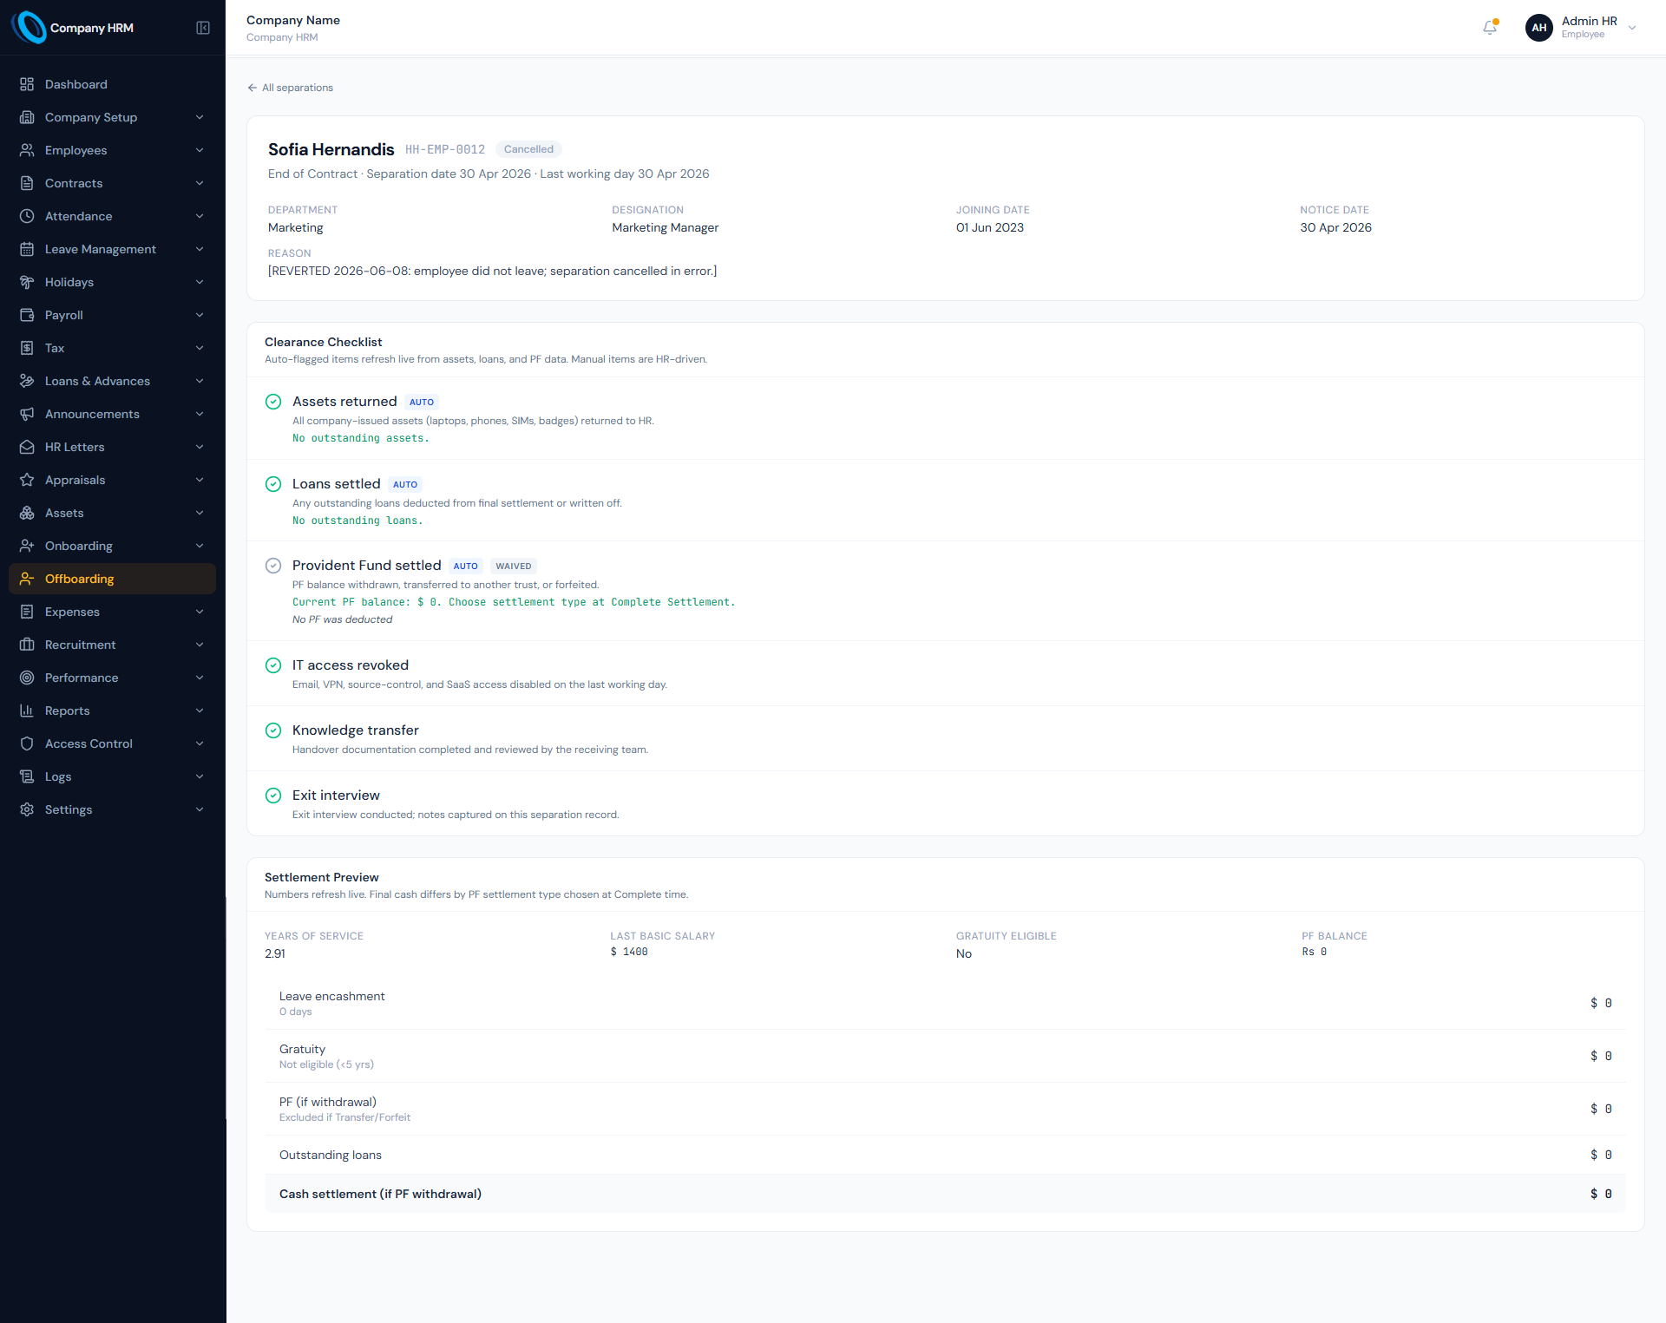Click the HR Letters envelope icon
The width and height of the screenshot is (1666, 1323).
click(x=27, y=447)
